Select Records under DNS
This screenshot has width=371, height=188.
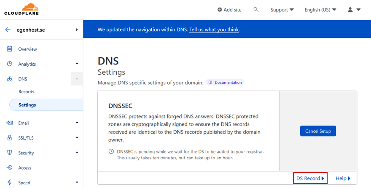pyautogui.click(x=26, y=91)
